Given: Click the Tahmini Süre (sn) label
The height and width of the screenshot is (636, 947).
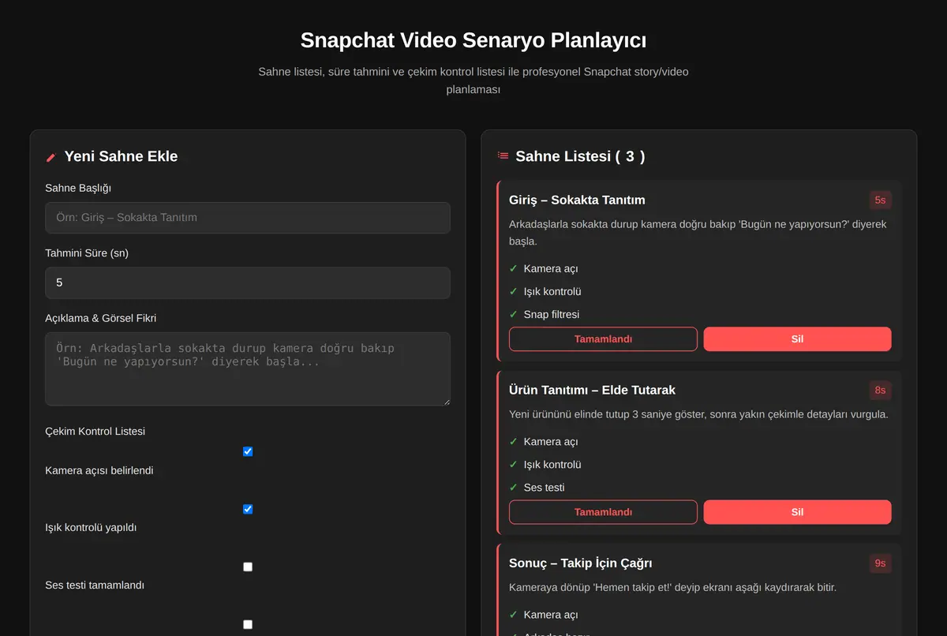Looking at the screenshot, I should [87, 253].
